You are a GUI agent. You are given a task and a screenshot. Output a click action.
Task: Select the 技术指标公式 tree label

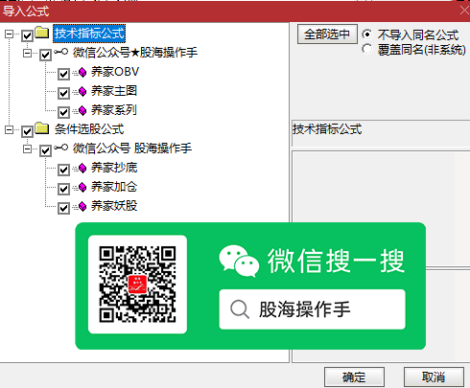coord(89,34)
